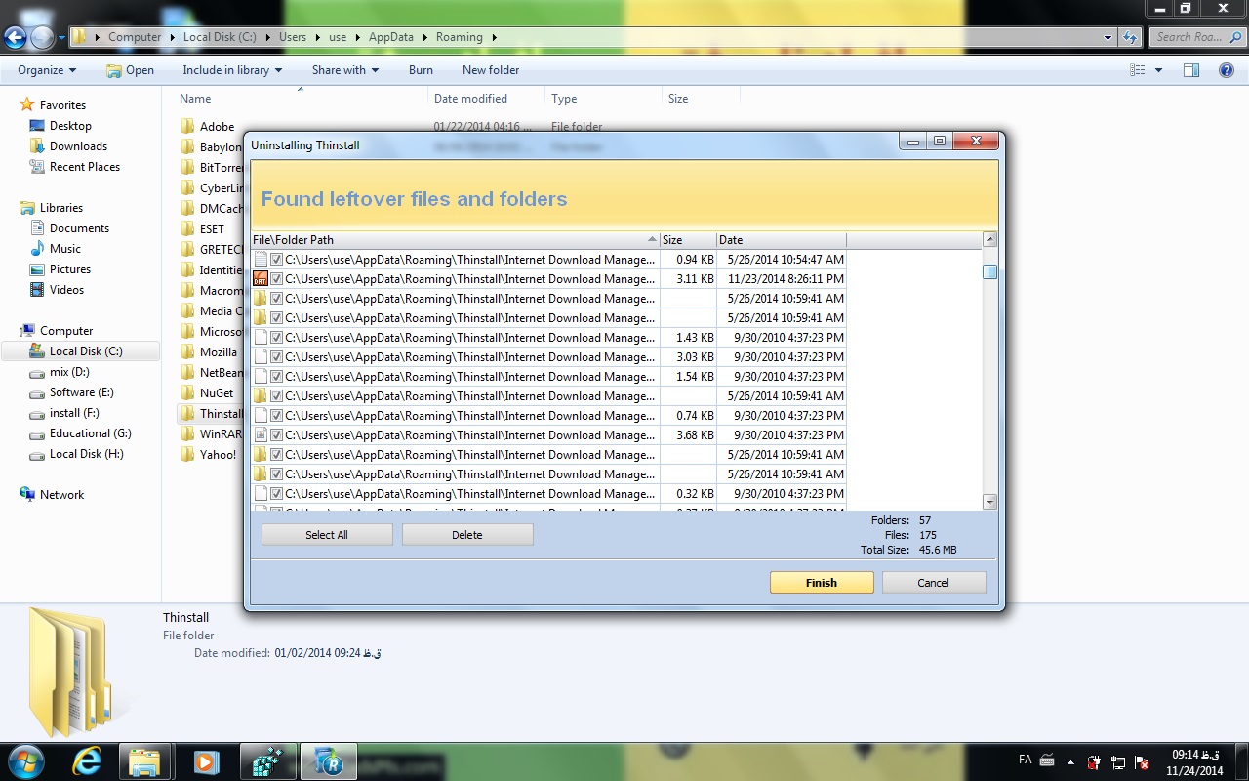Uncheck the 0.74 KB leftover file
This screenshot has width=1249, height=781.
(x=277, y=416)
